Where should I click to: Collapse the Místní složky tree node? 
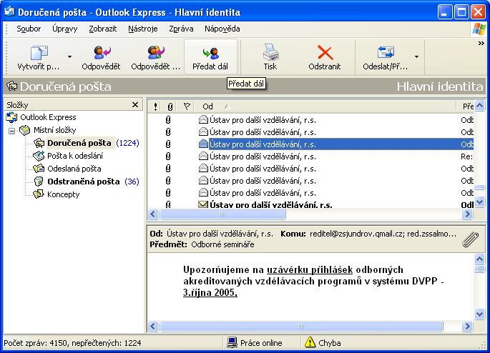coord(11,131)
